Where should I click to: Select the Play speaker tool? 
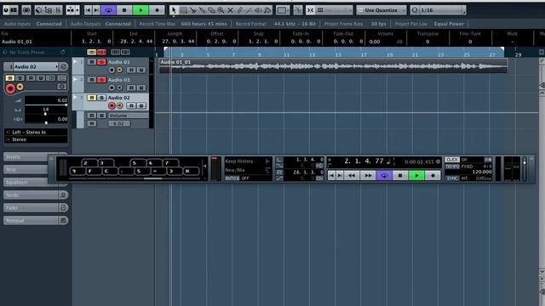(x=258, y=10)
